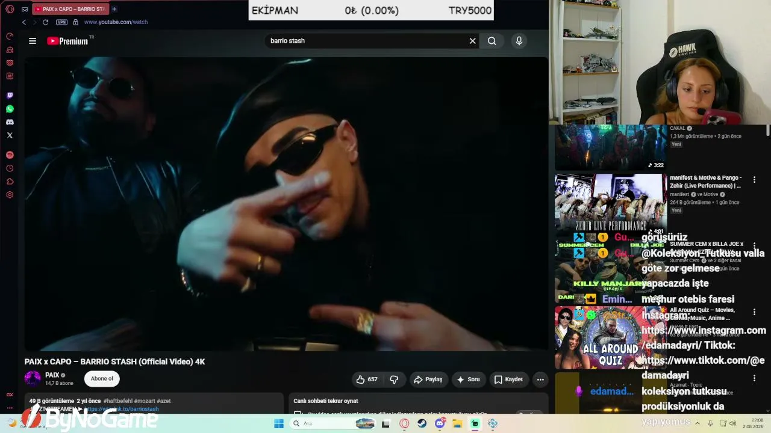771x433 pixels.
Task: Show hidden system tray icons
Action: [x=698, y=423]
